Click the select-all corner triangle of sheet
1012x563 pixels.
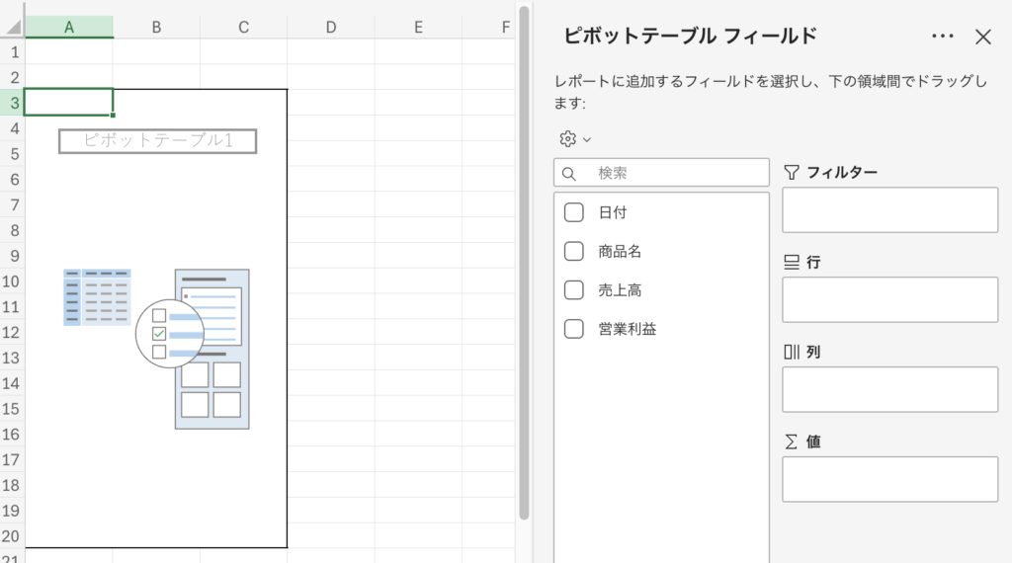pos(13,27)
